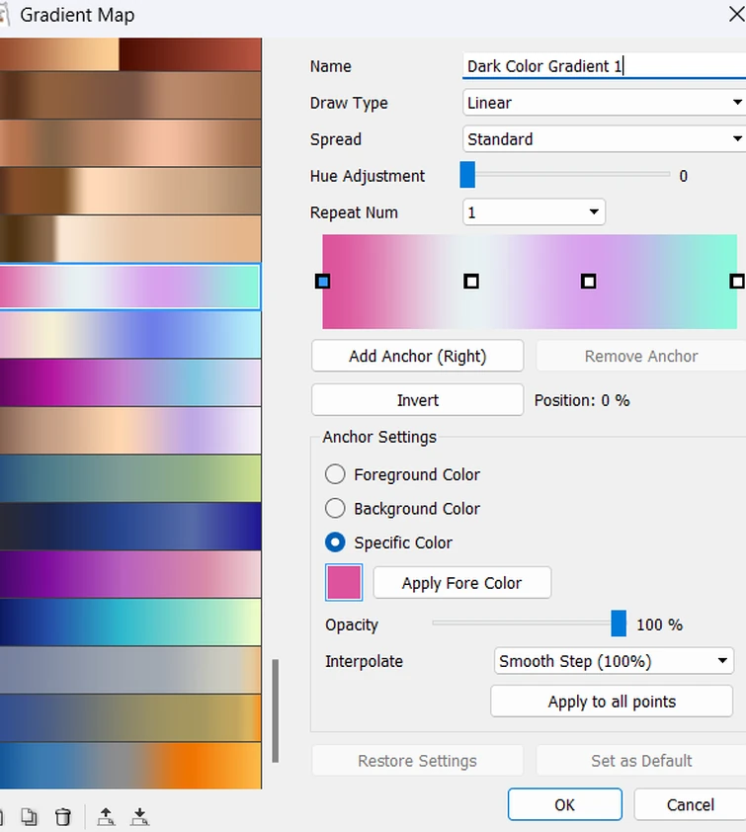Open the Repeat Num dropdown
This screenshot has height=832, width=746.
(534, 212)
